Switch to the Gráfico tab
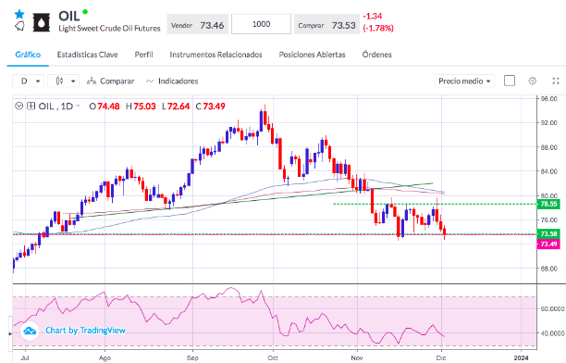 [28, 55]
